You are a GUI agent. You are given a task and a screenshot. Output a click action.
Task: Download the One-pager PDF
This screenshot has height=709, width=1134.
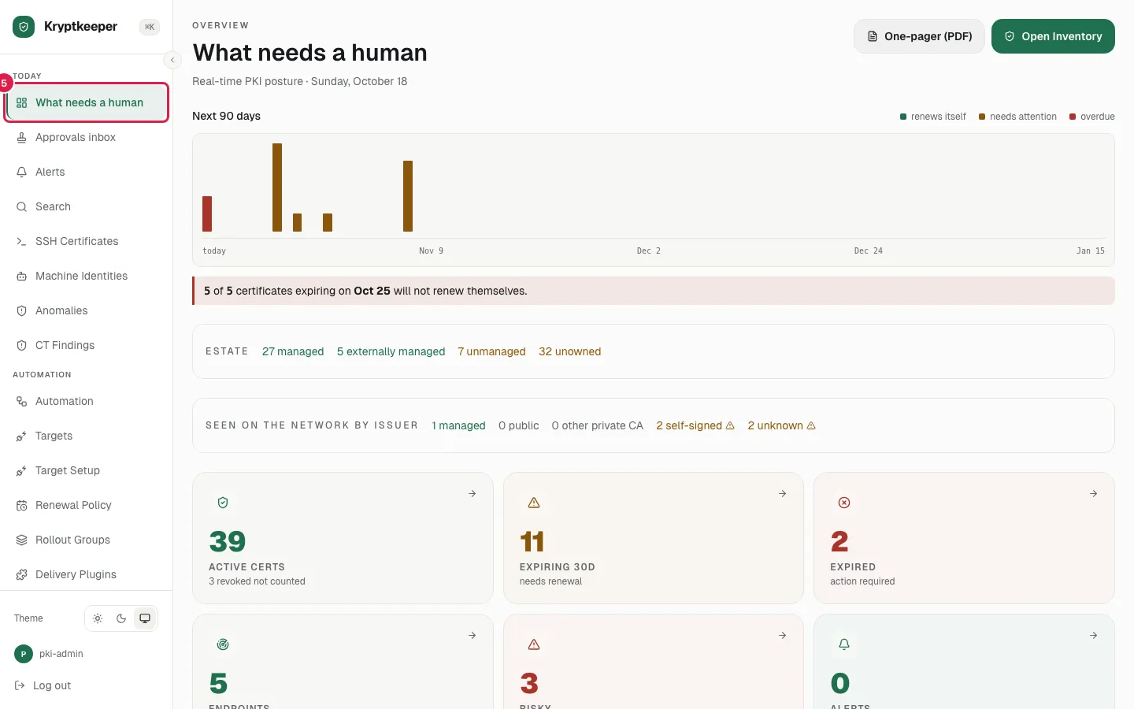point(919,36)
